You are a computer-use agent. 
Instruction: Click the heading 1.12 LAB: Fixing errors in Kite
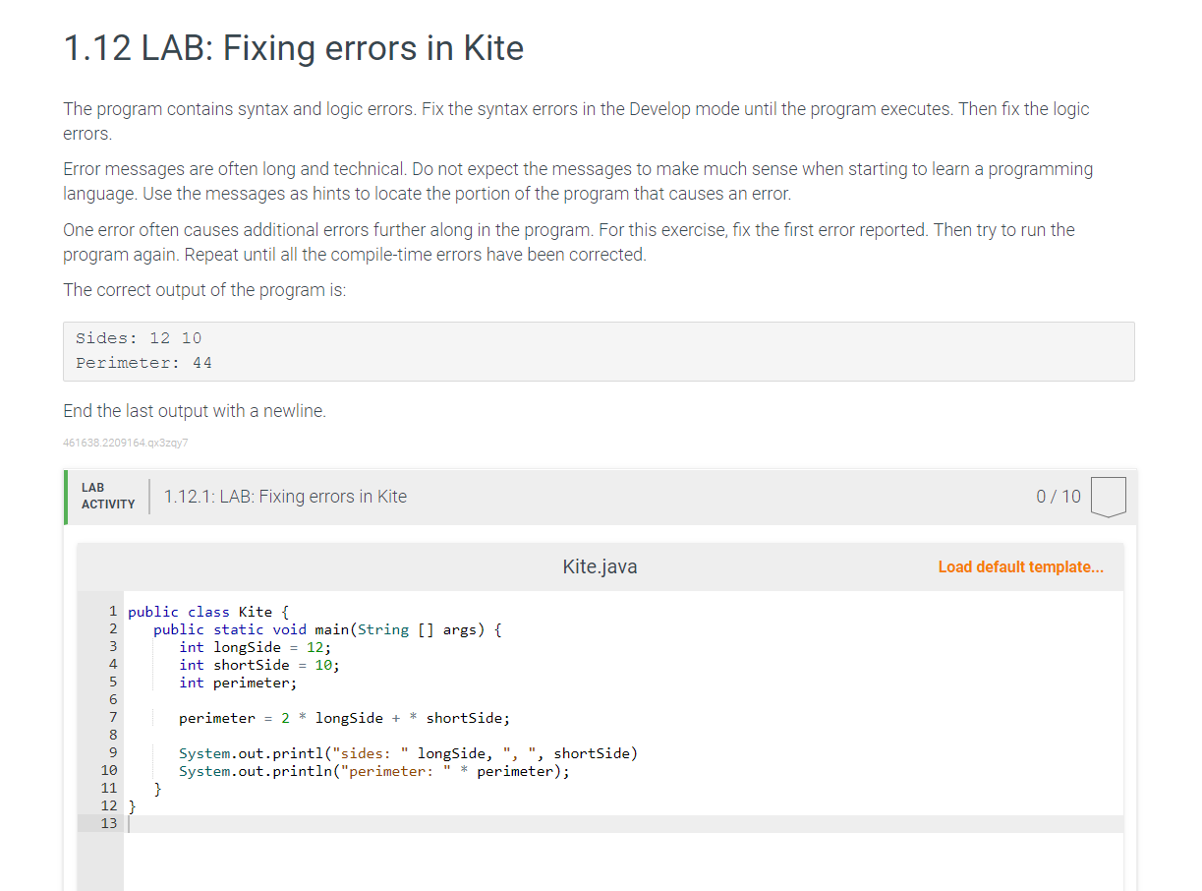293,47
